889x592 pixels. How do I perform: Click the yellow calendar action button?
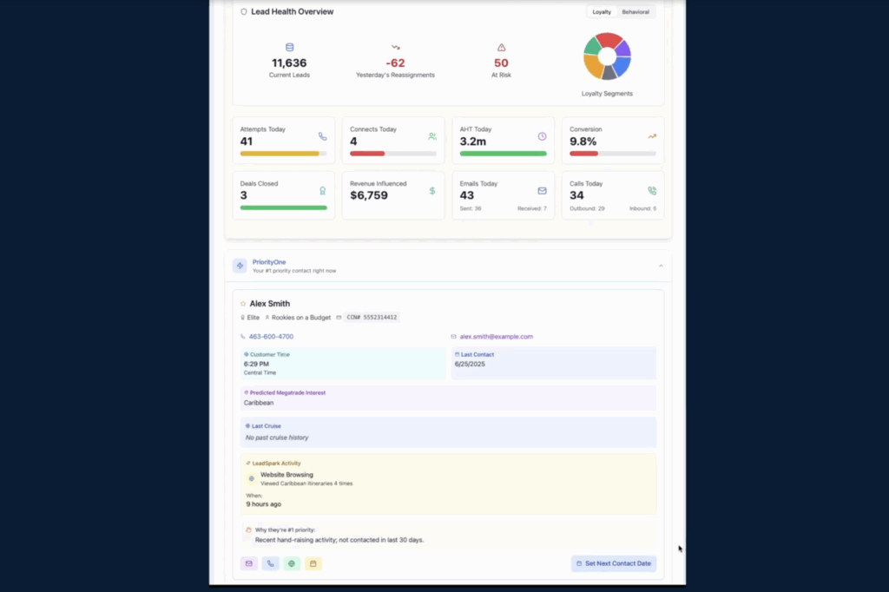pyautogui.click(x=313, y=563)
